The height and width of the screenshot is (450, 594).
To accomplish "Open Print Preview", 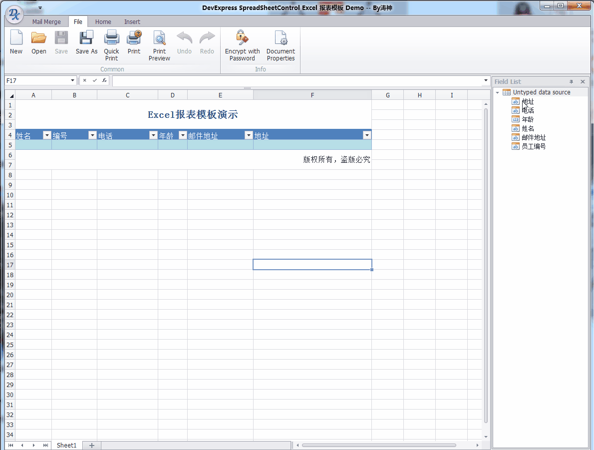I will [x=159, y=42].
